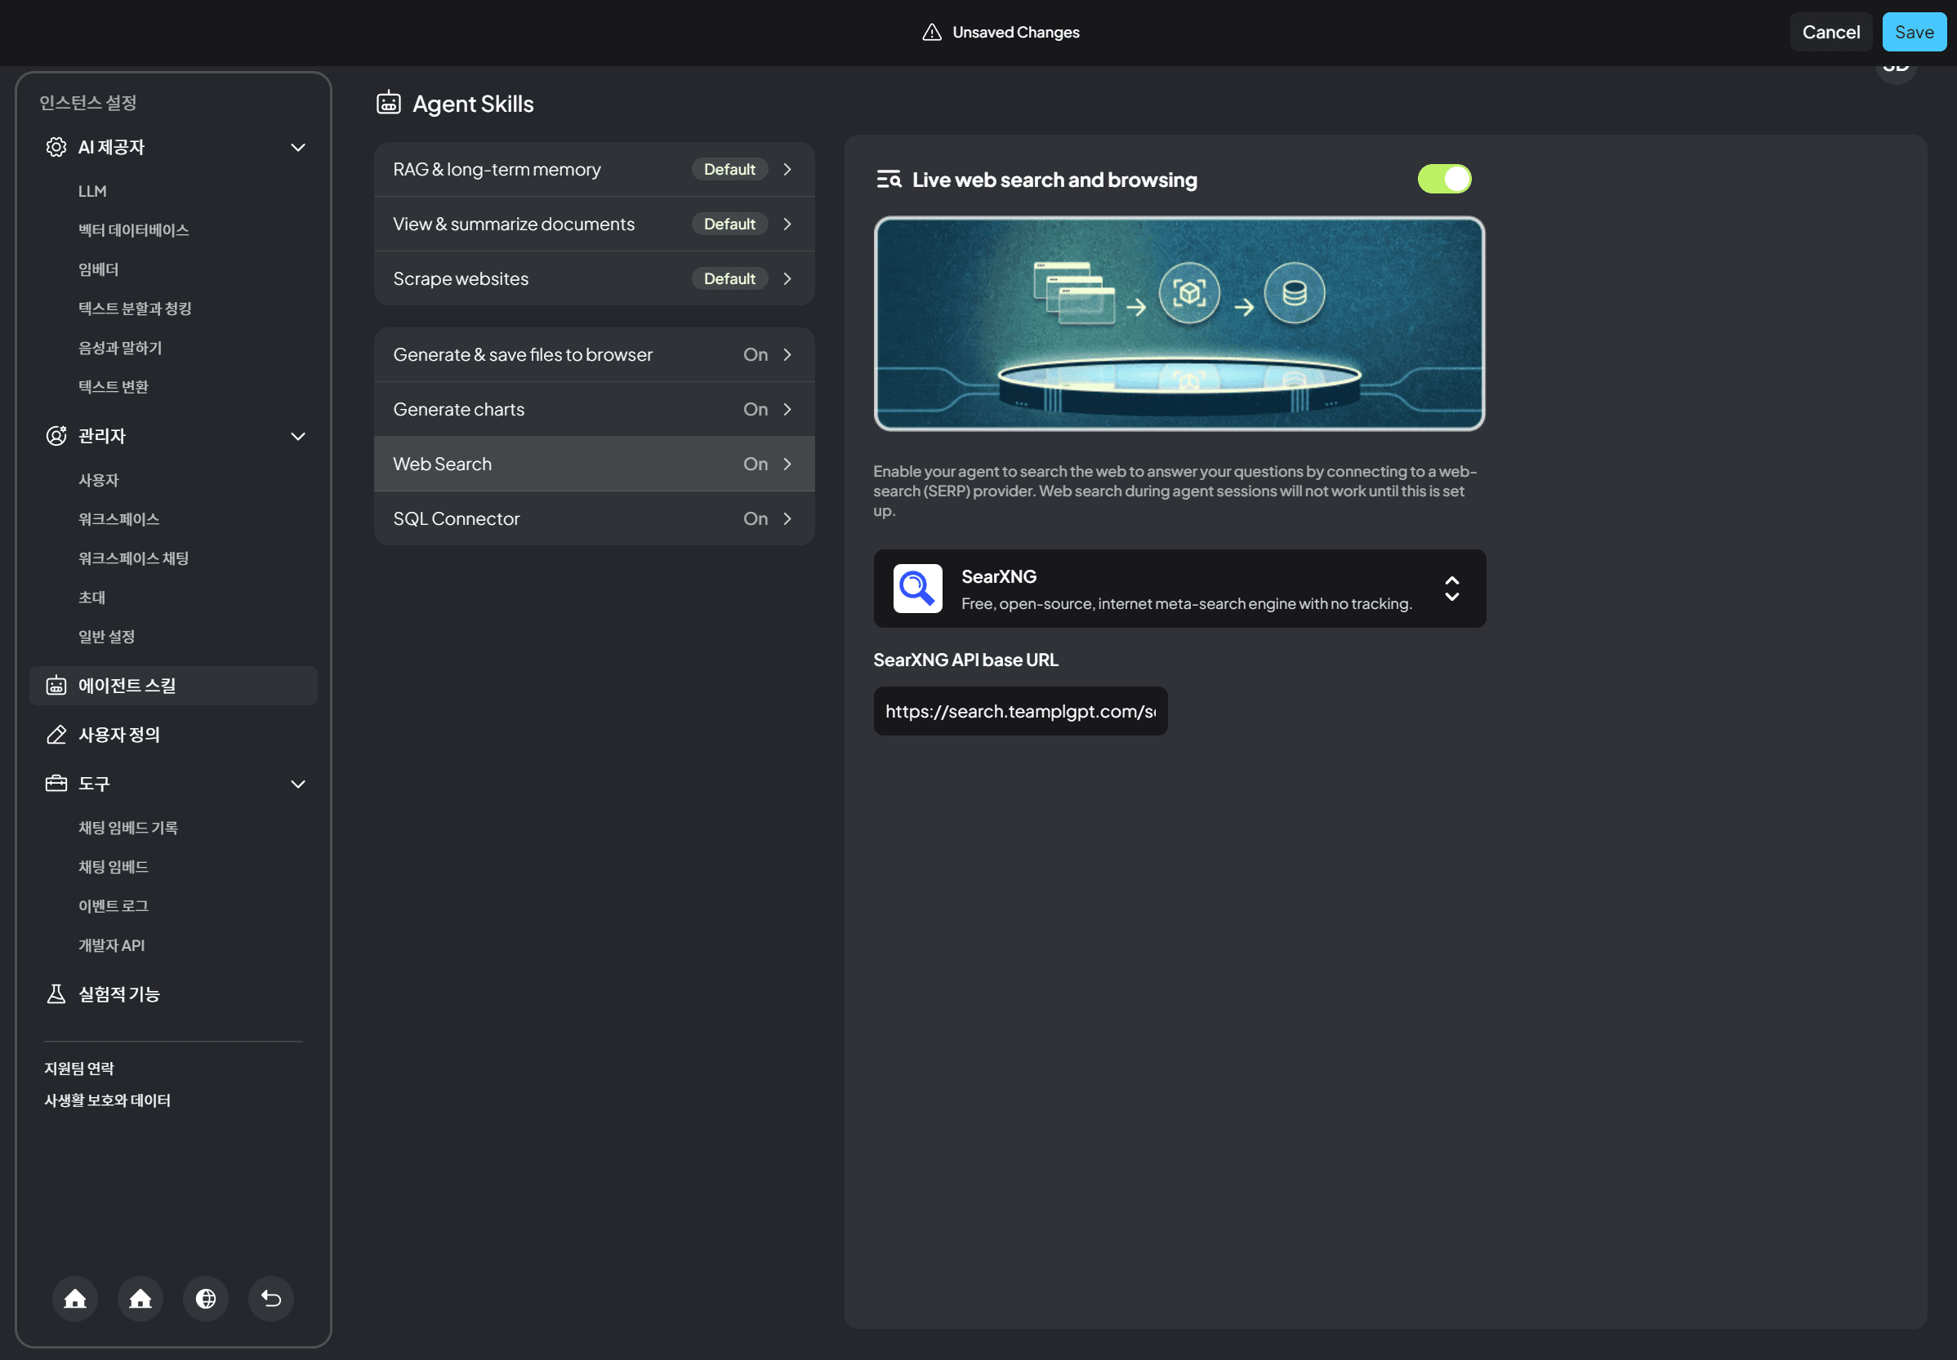Click the back arrow icon at bottom
Screen dimensions: 1957x1360
tap(271, 1298)
